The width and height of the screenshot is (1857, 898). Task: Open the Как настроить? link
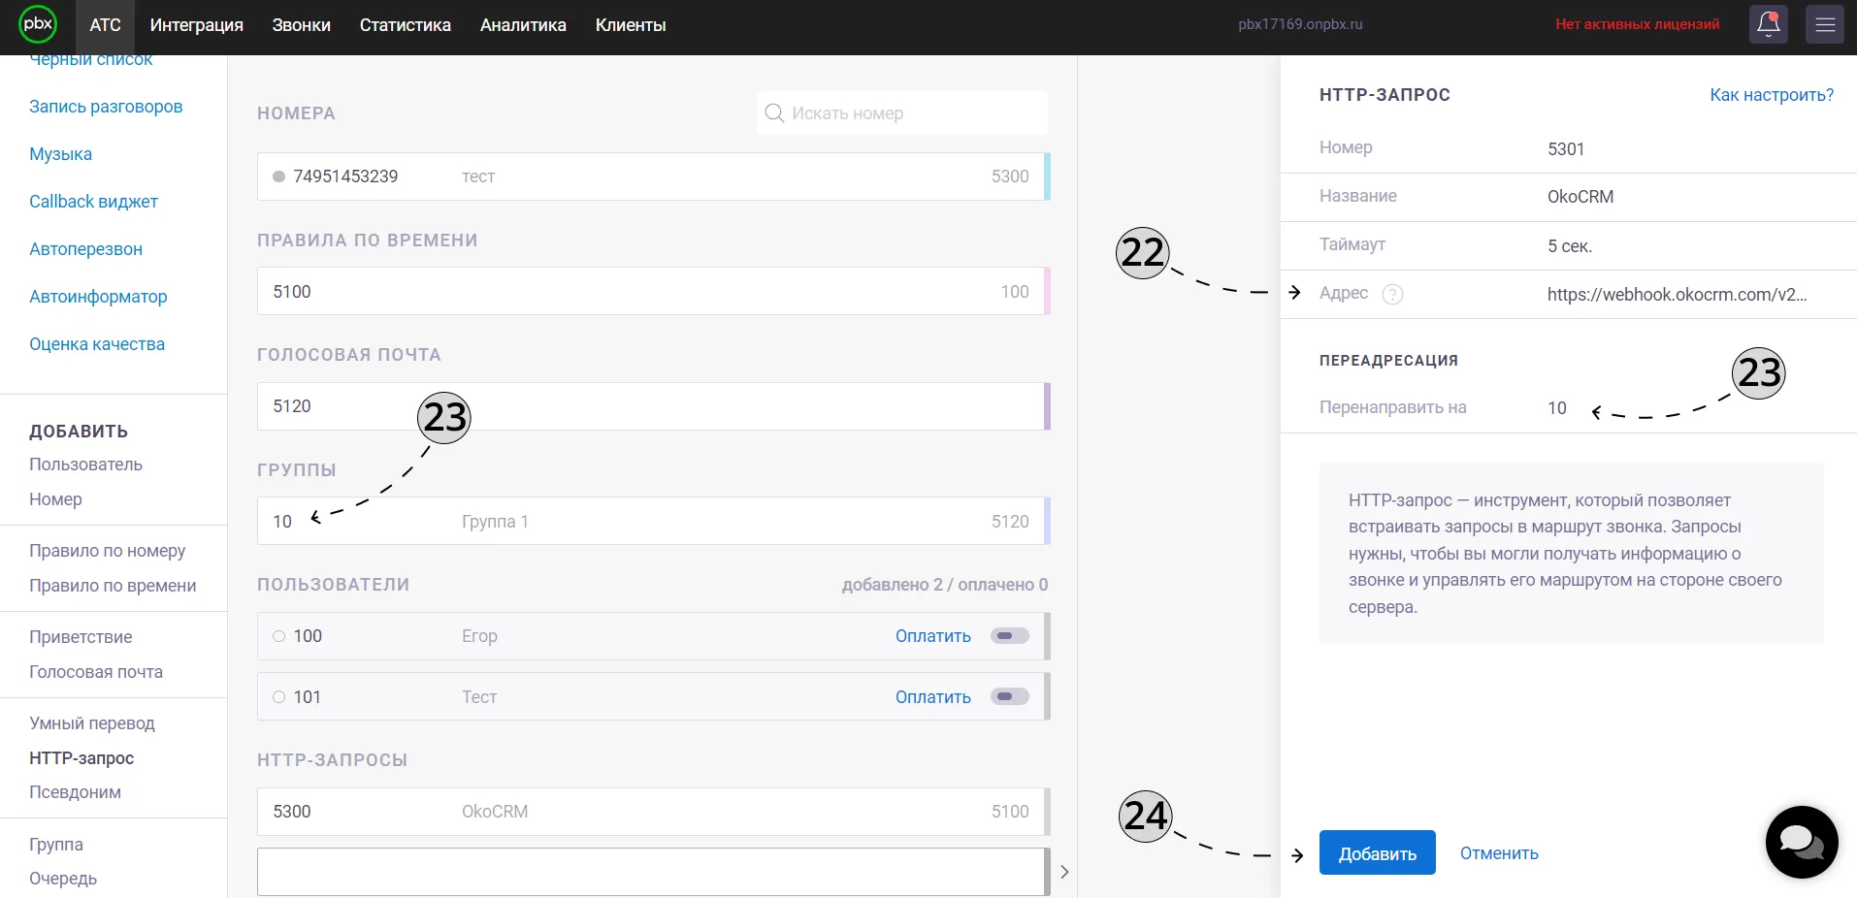[x=1772, y=95]
